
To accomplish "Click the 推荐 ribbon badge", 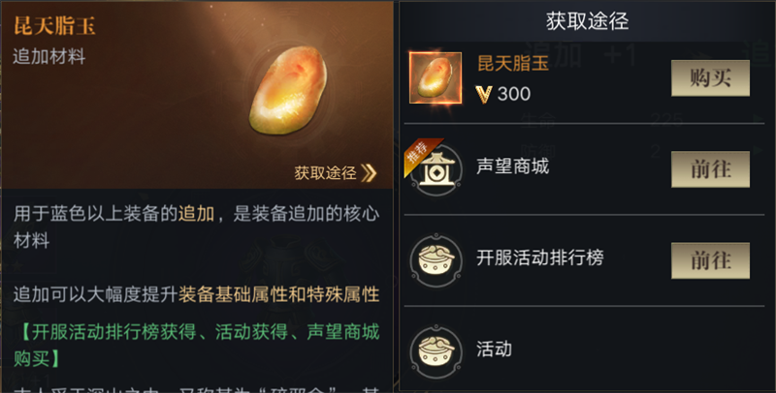I will (420, 155).
